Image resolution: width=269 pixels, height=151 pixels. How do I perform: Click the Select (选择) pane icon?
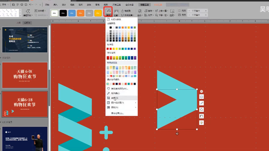[172, 11]
